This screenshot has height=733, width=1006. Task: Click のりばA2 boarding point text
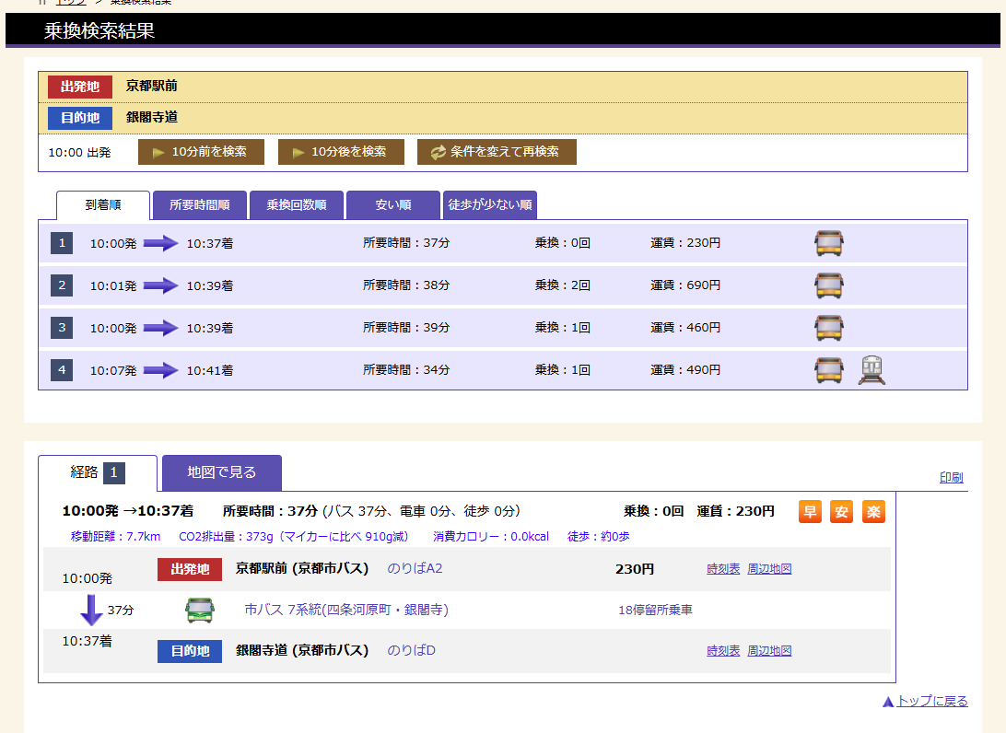point(415,569)
